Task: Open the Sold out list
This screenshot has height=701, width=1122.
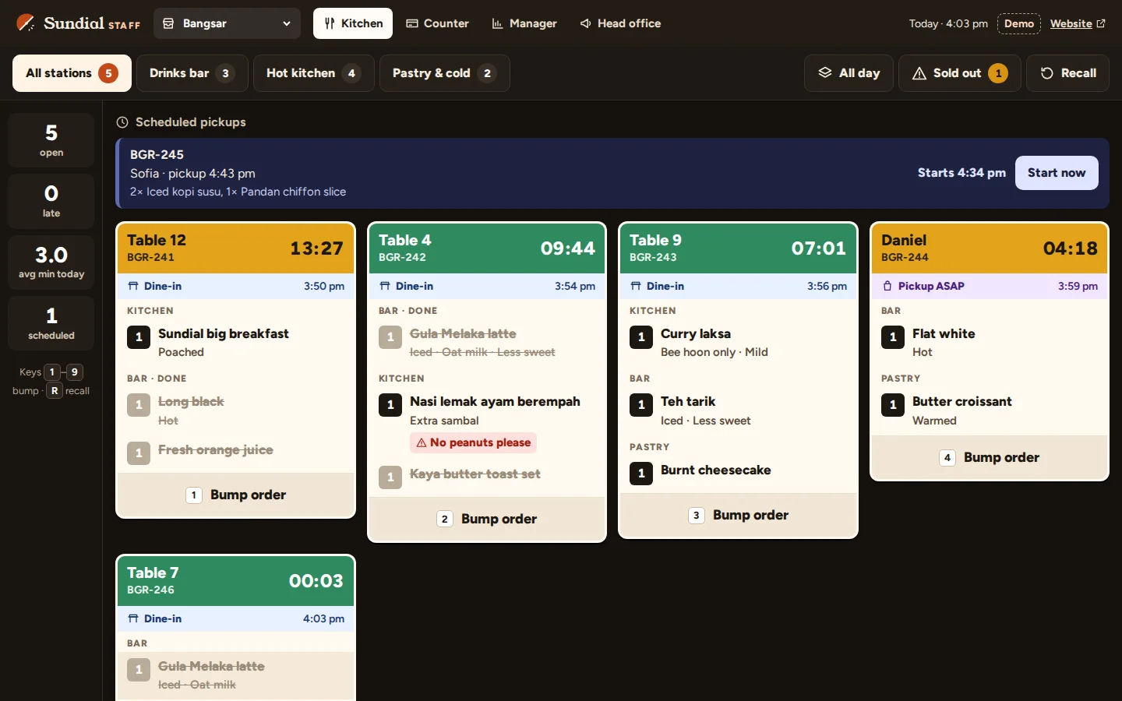Action: (x=959, y=73)
